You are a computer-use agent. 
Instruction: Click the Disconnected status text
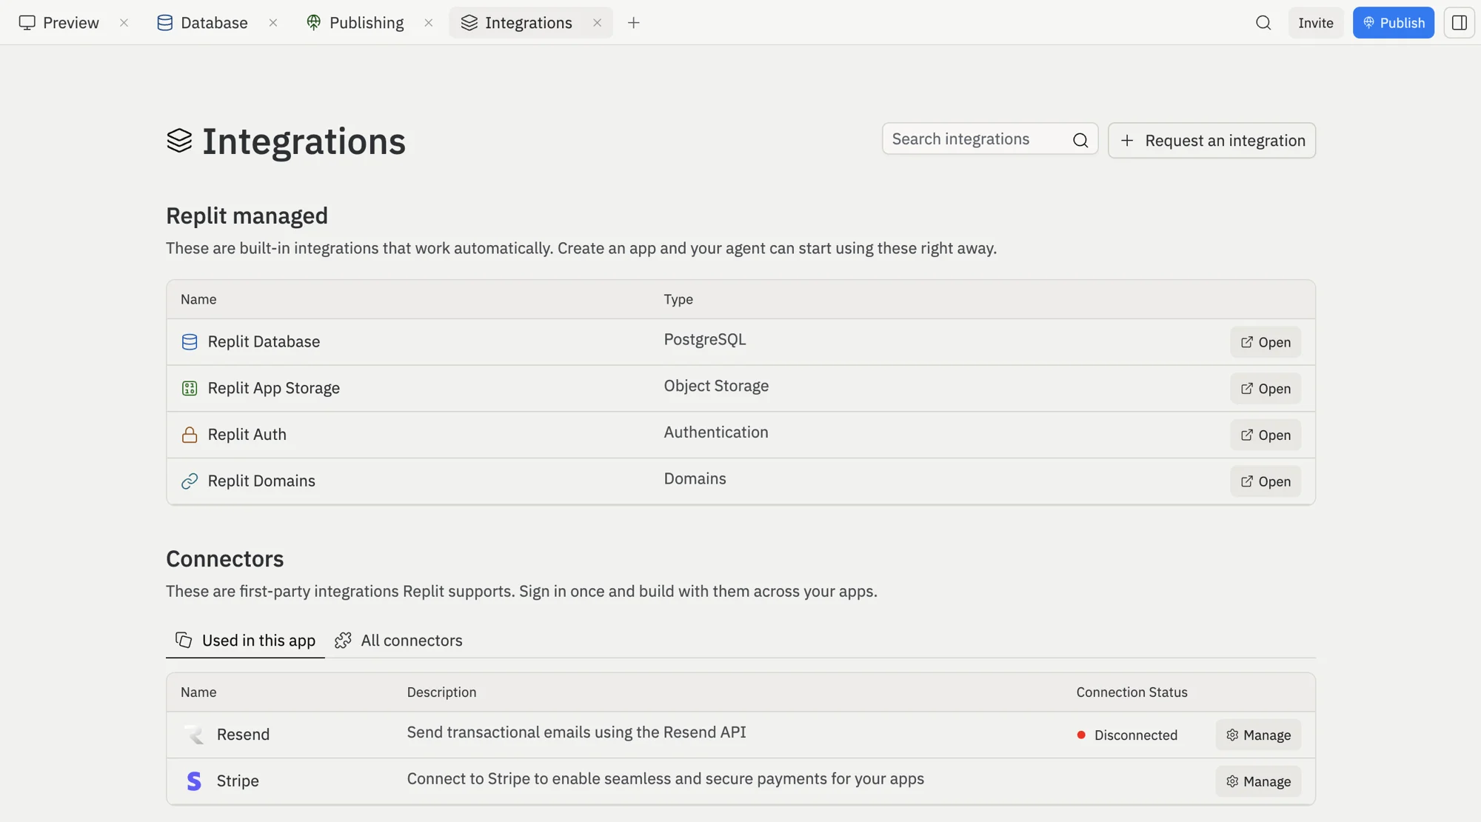tap(1136, 735)
